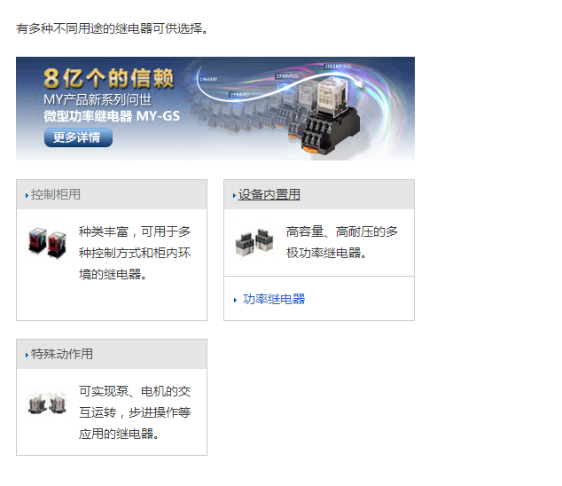Click the blue arrow beside 控制柜用
562x486 pixels.
(27, 195)
